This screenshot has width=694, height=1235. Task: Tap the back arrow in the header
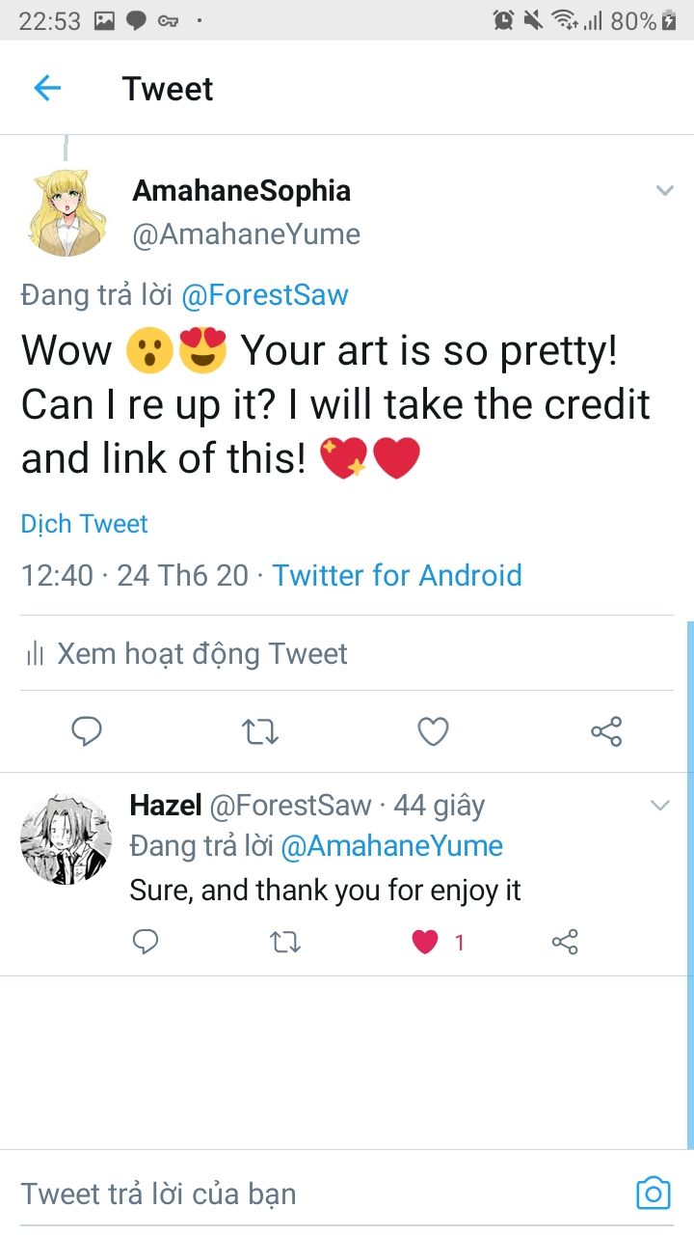46,89
